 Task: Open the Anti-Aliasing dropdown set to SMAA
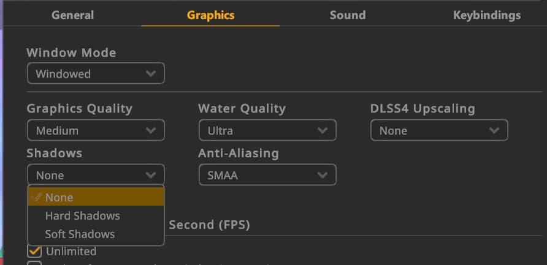tap(267, 175)
